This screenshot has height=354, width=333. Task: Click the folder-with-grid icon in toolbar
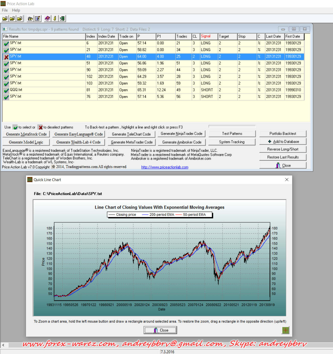click(x=30, y=19)
